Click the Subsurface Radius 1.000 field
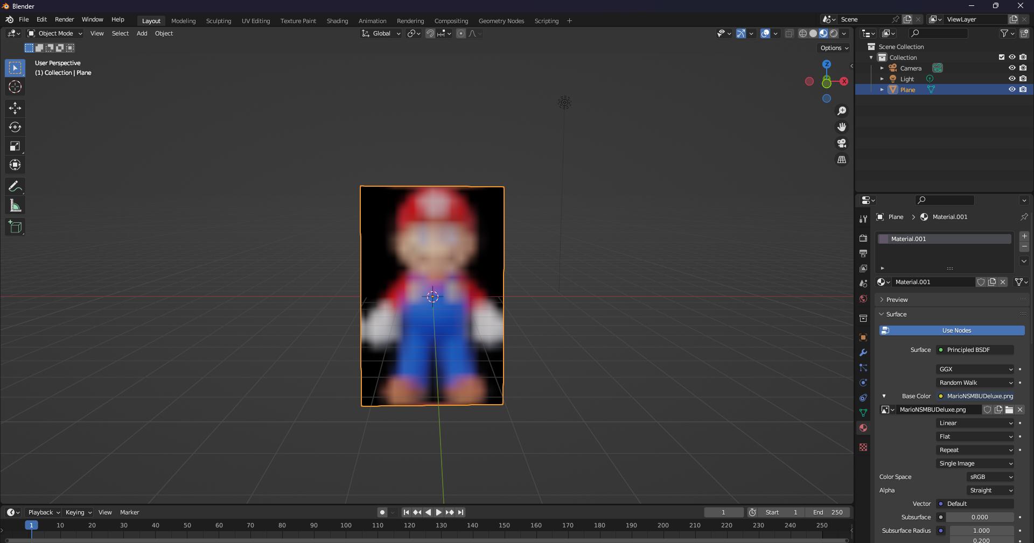This screenshot has height=543, width=1034. (x=981, y=531)
